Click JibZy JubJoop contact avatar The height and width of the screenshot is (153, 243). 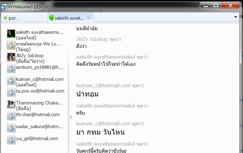tap(11, 57)
